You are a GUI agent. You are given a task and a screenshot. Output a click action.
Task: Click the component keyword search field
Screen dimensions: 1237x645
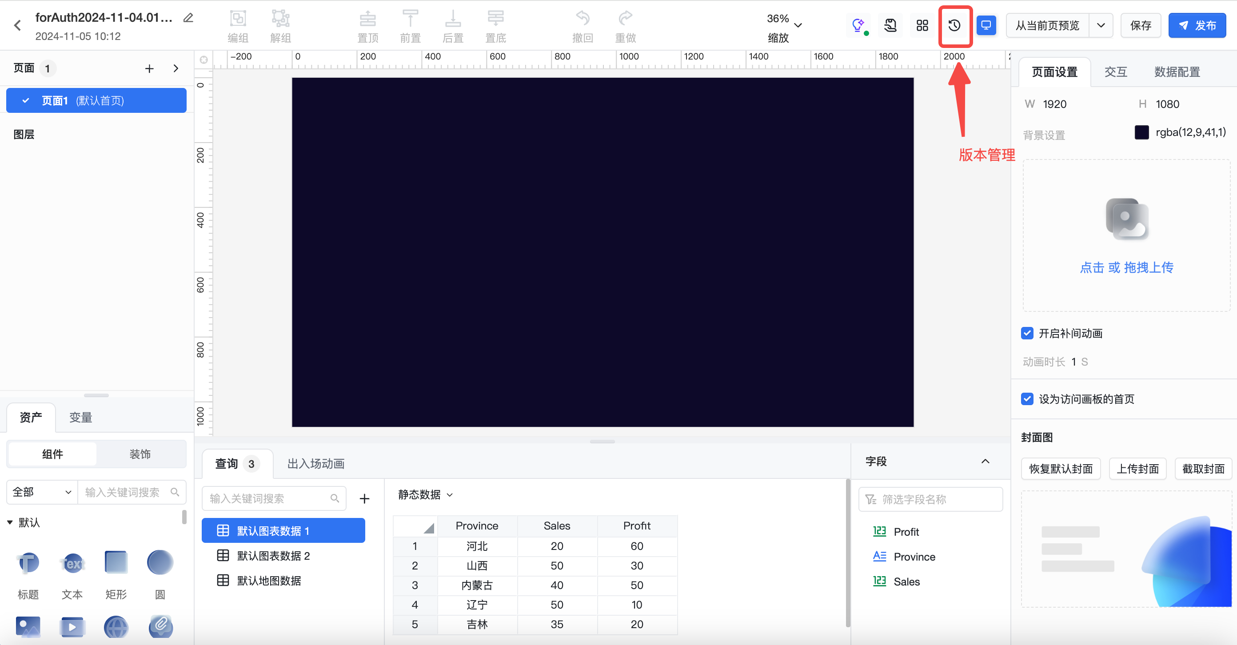tap(131, 492)
